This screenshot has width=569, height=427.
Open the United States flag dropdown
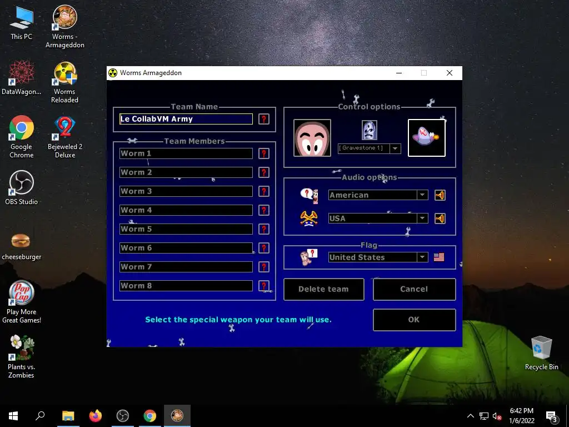pyautogui.click(x=422, y=257)
